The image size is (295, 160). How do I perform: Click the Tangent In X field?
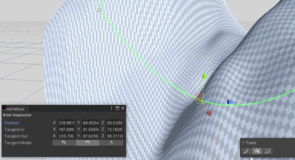pos(66,130)
